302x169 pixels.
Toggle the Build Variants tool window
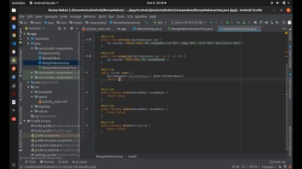click(21, 140)
